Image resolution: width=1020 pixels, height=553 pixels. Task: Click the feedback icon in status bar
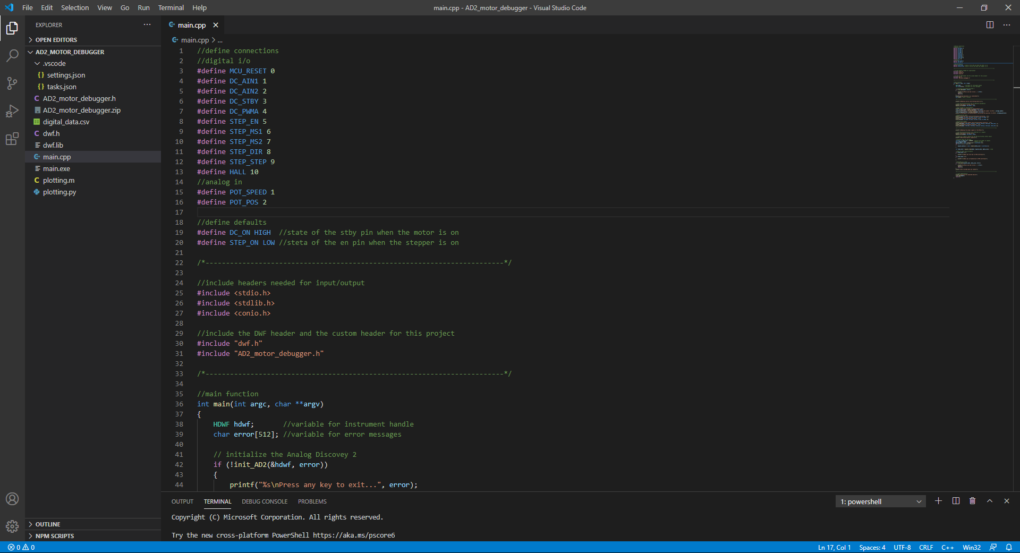(993, 547)
